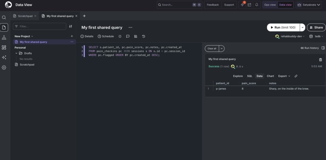Click into the SQL editor SELECT line
The width and height of the screenshot is (326, 160).
(135, 47)
